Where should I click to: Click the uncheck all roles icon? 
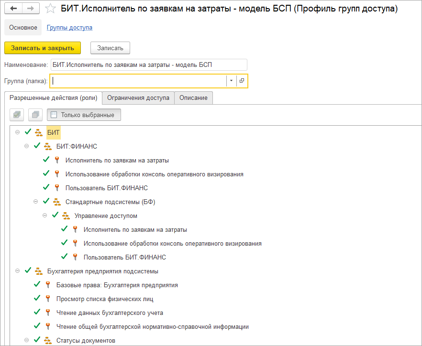point(35,115)
